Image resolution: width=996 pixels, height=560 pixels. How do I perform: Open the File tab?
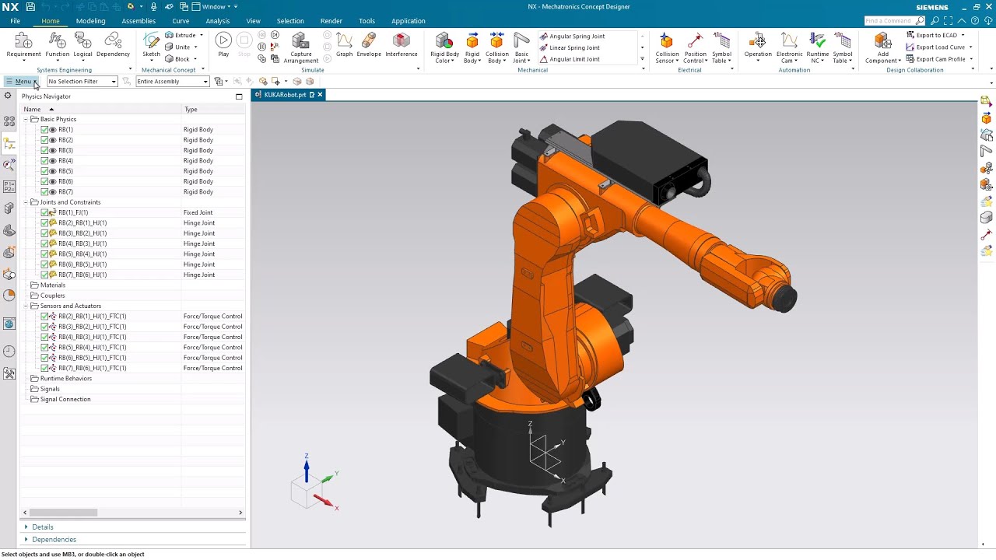[x=16, y=21]
